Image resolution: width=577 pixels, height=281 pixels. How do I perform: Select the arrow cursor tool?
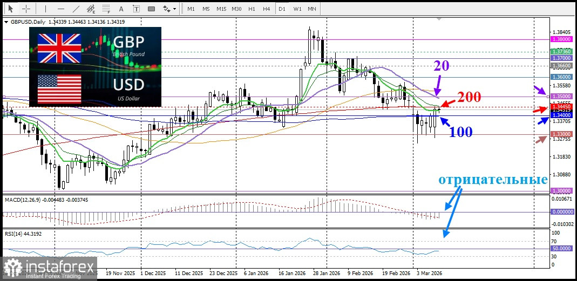pos(10,9)
